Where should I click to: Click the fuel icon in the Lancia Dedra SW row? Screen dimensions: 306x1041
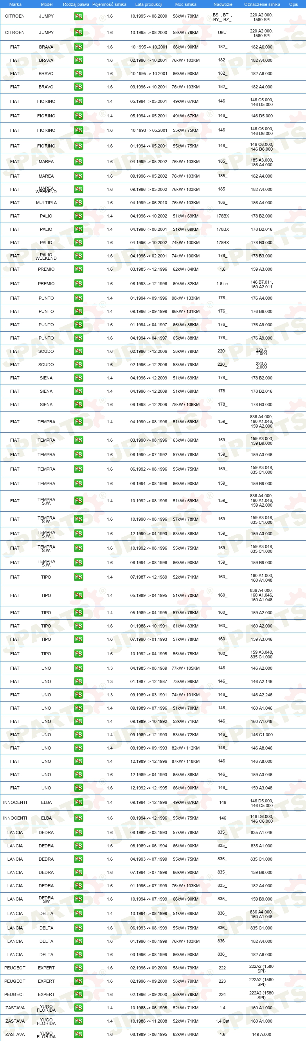coord(78,899)
